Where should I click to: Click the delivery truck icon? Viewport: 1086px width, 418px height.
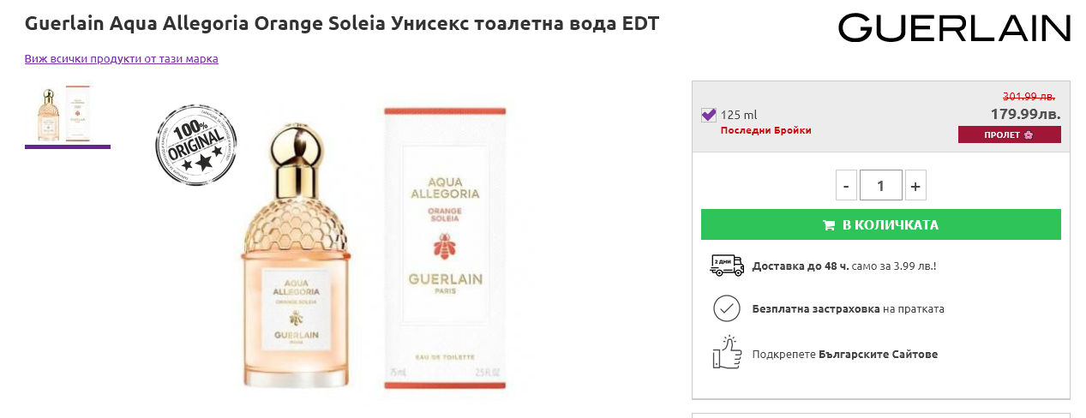point(727,266)
